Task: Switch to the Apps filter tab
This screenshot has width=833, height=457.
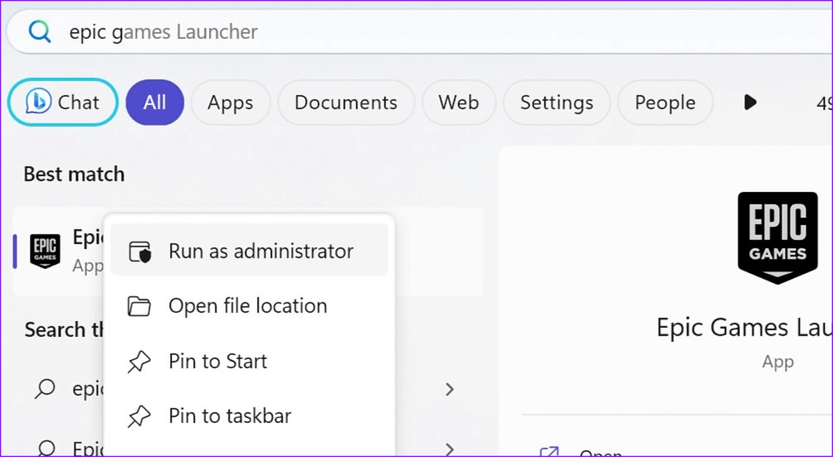Action: pyautogui.click(x=230, y=103)
